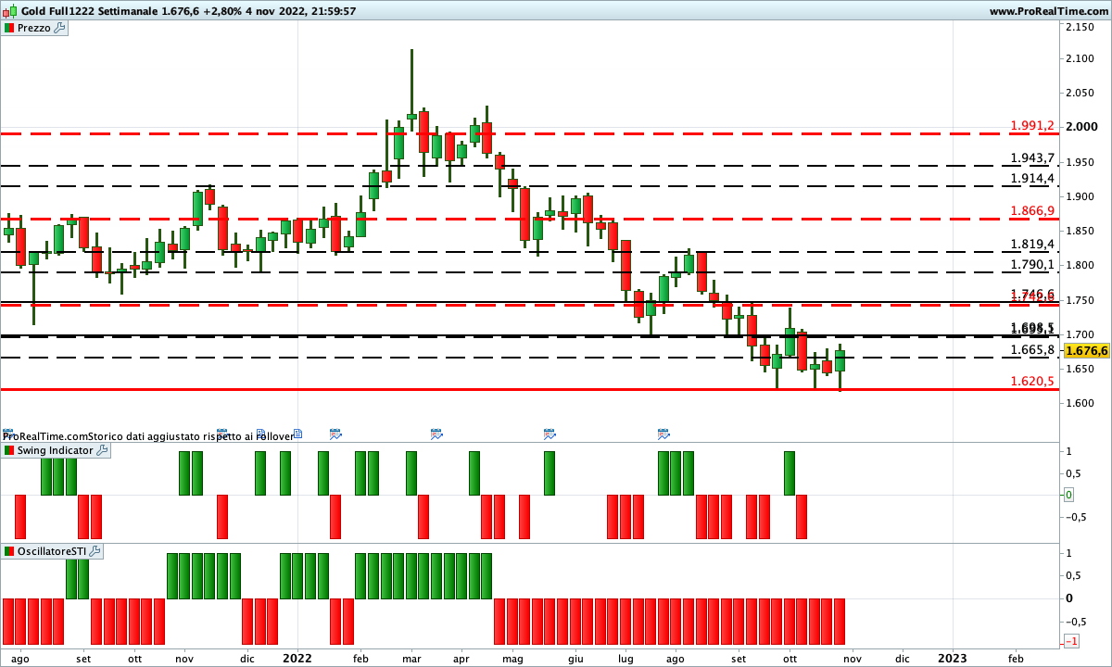
Task: Click the 1.991,2 red resistance level label
Action: pyautogui.click(x=1032, y=125)
